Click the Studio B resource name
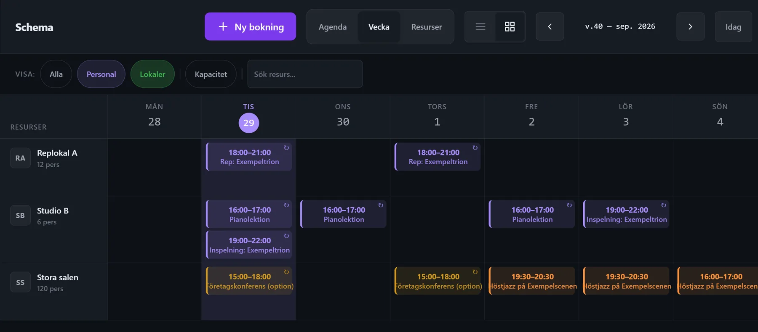 tap(53, 211)
